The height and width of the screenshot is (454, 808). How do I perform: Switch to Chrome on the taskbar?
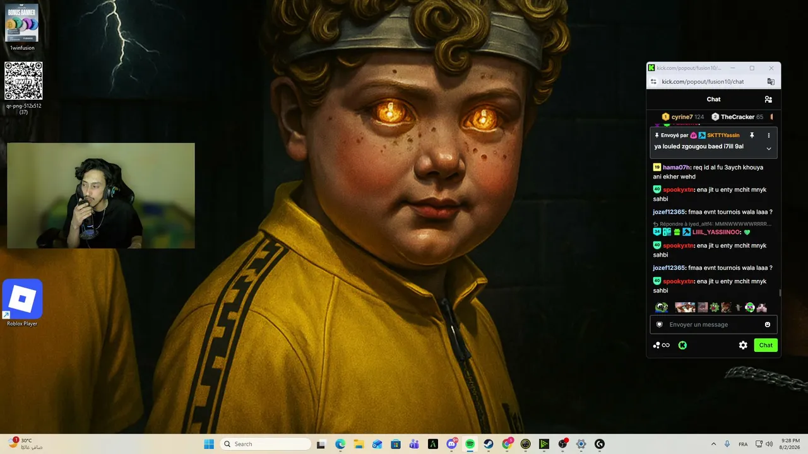[507, 444]
